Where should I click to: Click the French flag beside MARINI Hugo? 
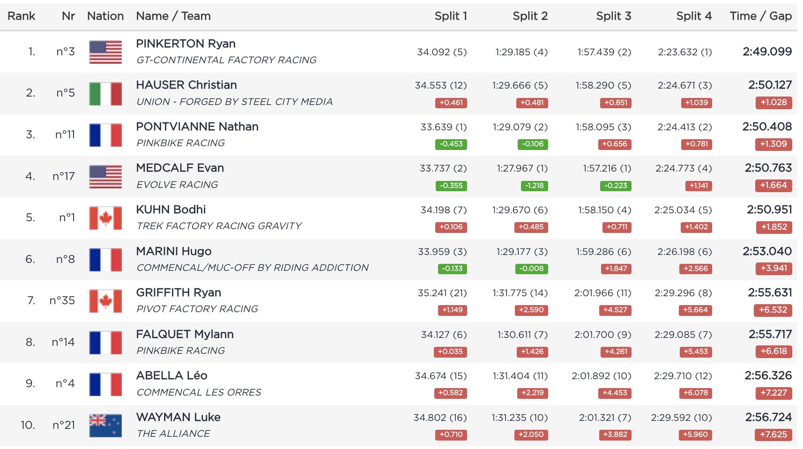(105, 260)
